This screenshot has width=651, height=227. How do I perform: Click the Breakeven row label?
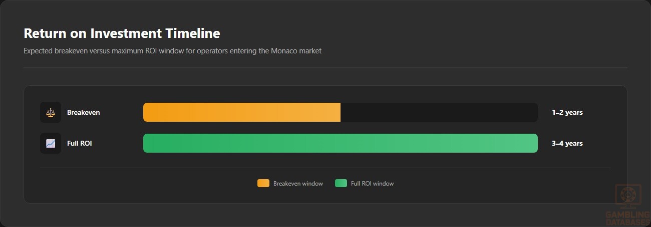84,112
